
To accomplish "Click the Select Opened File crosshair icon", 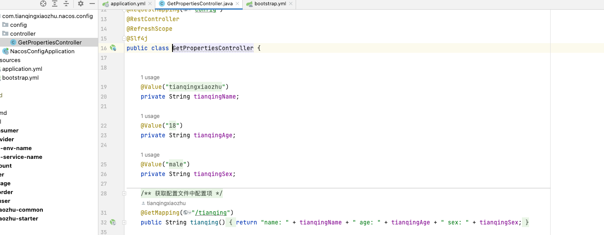I will pos(43,4).
